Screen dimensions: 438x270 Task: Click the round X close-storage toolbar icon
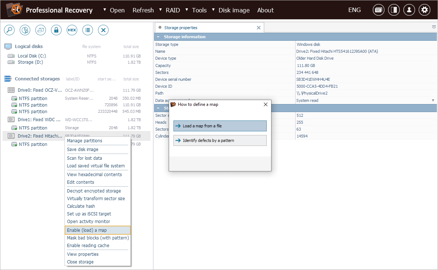103,30
